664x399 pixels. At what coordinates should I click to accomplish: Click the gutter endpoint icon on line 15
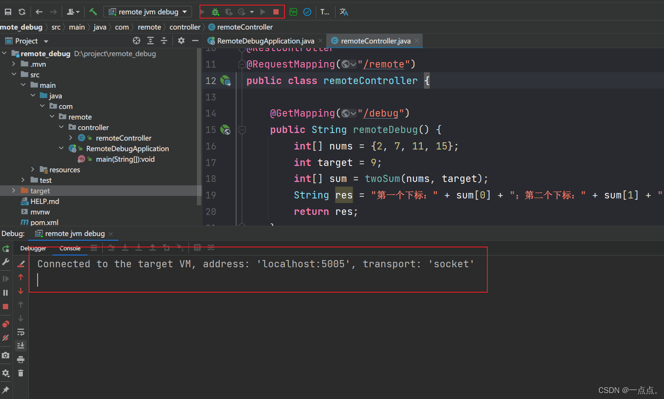point(226,130)
